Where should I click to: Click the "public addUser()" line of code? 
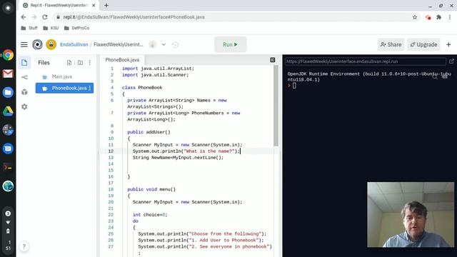coord(149,132)
